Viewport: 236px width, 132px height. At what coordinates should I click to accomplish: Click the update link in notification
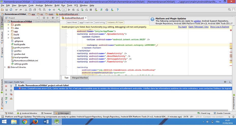(197, 21)
